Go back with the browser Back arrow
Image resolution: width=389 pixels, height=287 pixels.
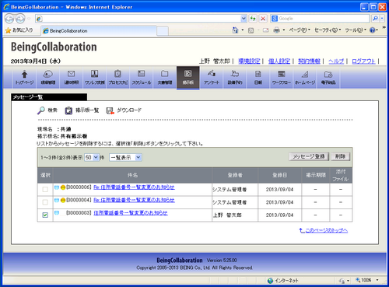(9, 19)
